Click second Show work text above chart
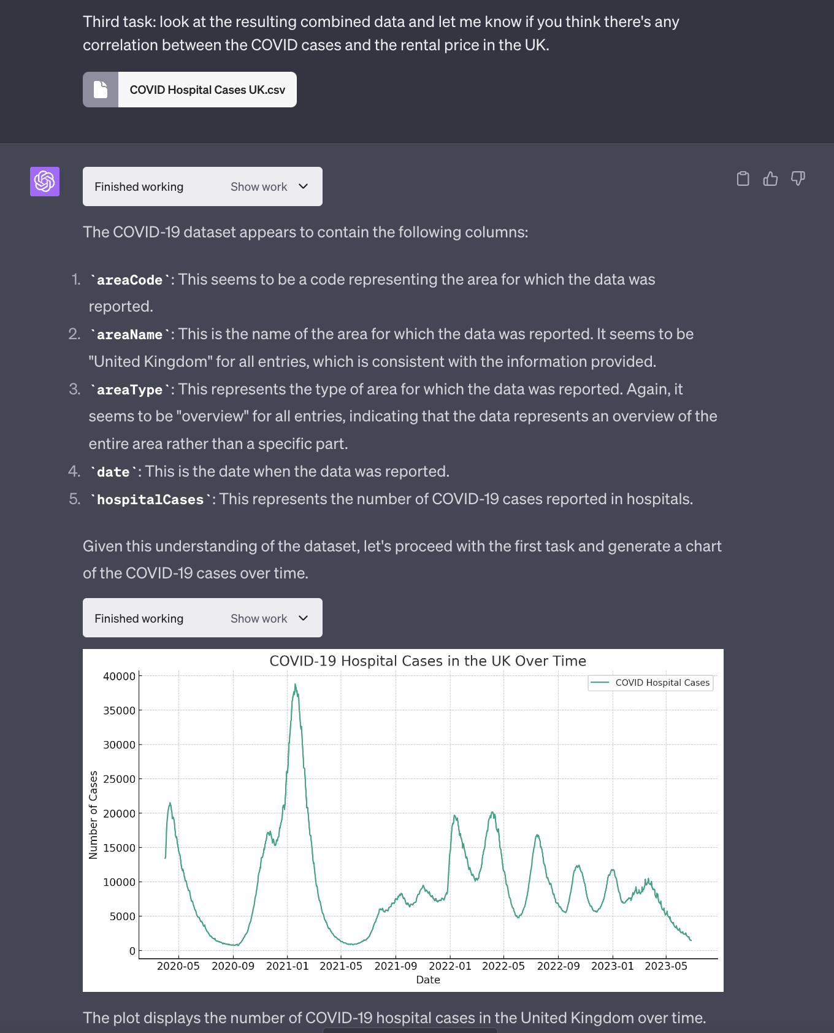The image size is (834, 1033). click(x=259, y=619)
